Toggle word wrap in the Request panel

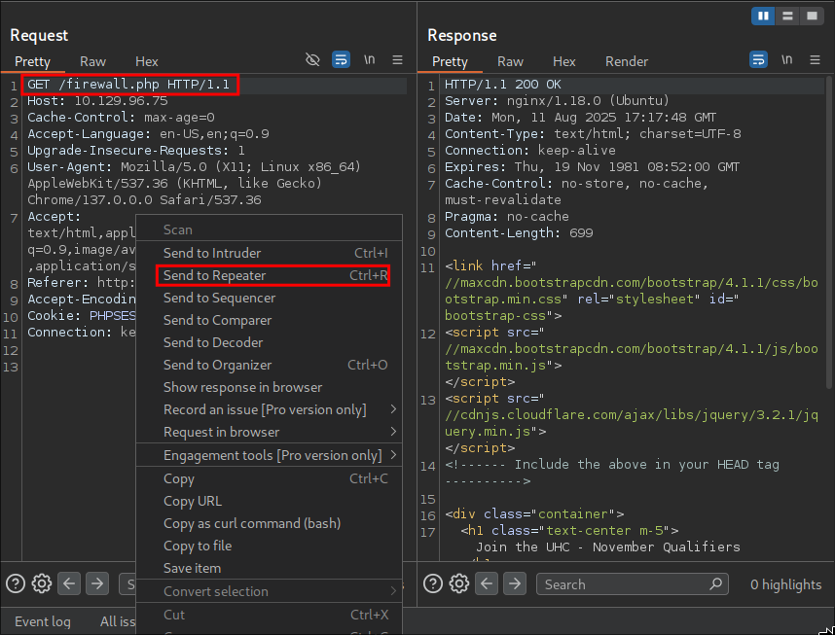341,59
